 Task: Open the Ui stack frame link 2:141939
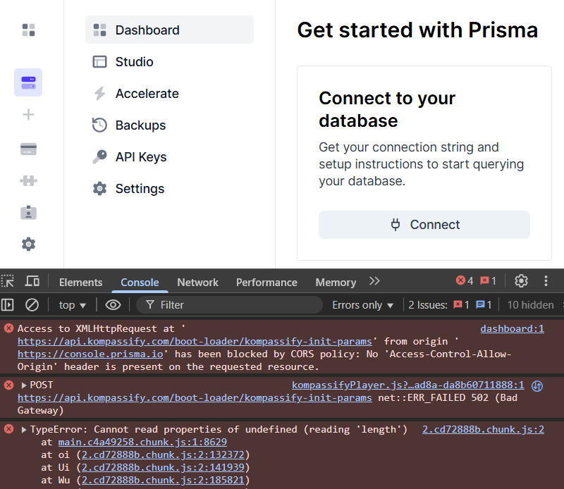click(163, 467)
